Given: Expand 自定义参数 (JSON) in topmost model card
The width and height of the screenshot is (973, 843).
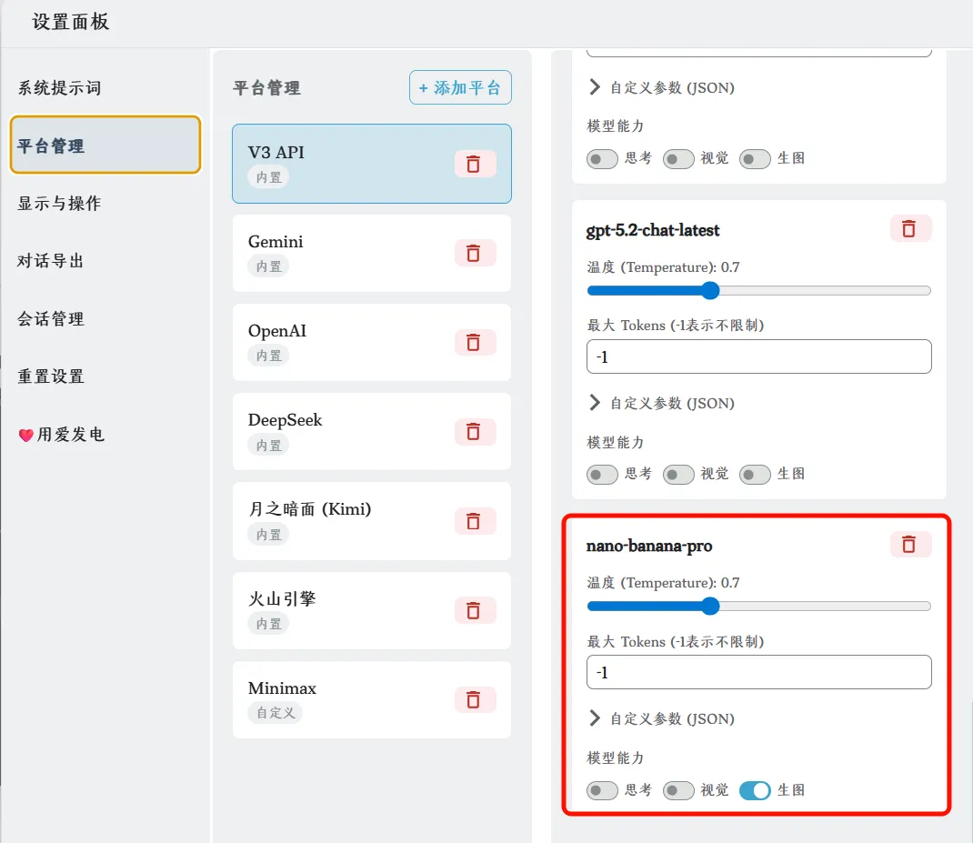Looking at the screenshot, I should (661, 87).
